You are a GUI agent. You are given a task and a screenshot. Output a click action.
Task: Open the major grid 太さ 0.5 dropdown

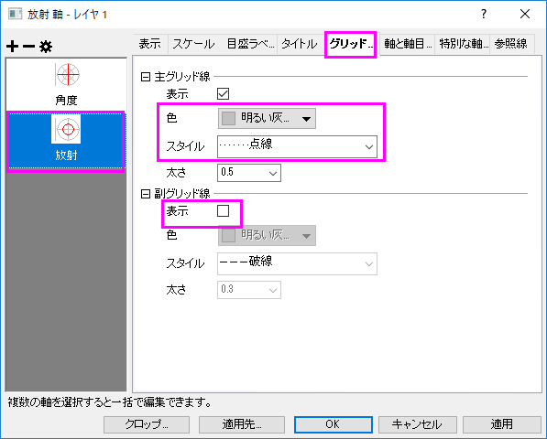(x=249, y=173)
